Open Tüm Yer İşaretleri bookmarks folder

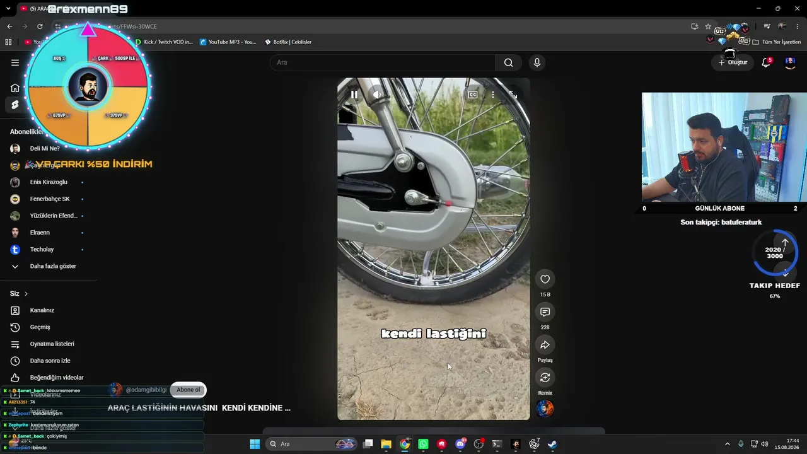click(x=777, y=42)
